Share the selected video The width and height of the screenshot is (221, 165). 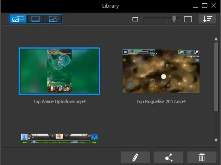click(169, 157)
